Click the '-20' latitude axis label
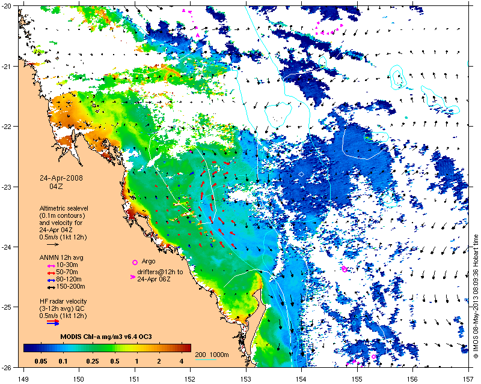The image size is (481, 384). click(7, 6)
